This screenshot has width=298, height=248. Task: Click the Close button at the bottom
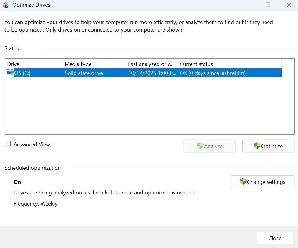point(275,238)
